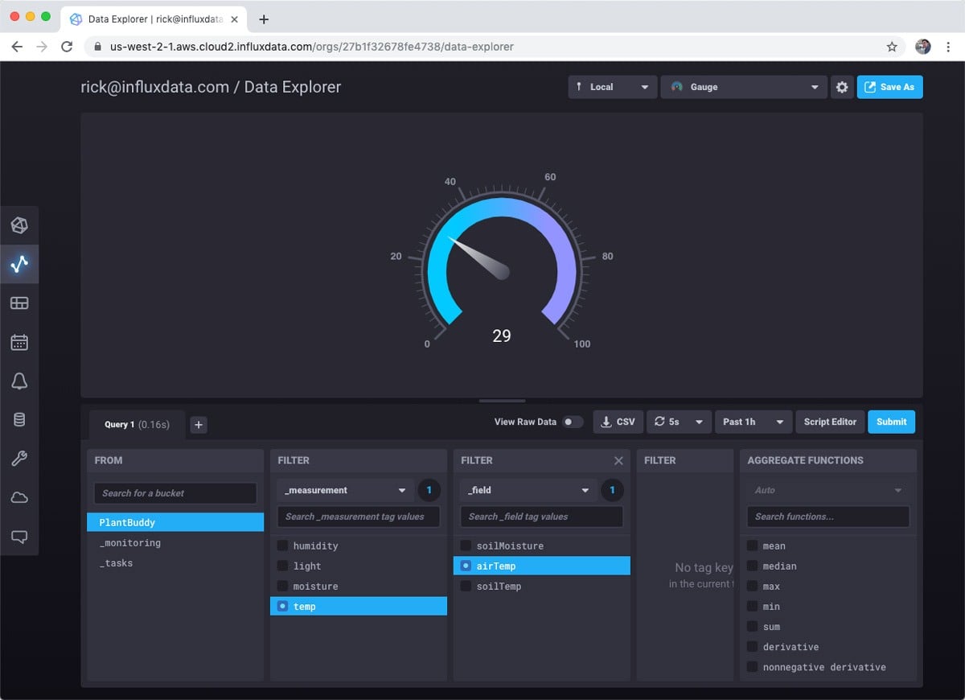Open the feedback speech bubble icon
The image size is (965, 700).
(20, 537)
